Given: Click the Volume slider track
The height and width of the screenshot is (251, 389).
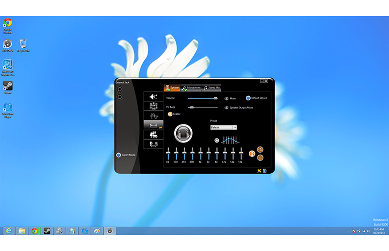Looking at the screenshot, I should click(x=203, y=98).
